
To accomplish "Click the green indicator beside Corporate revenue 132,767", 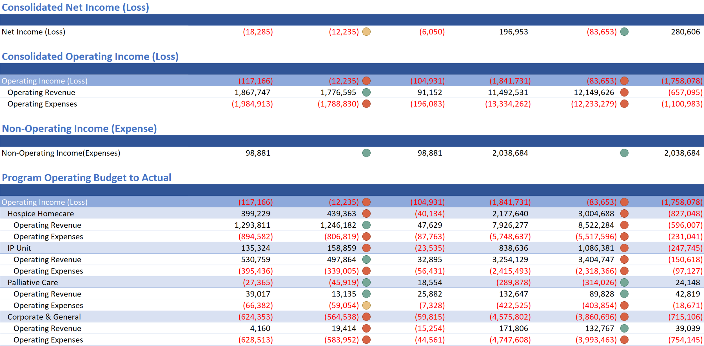I will [x=624, y=328].
